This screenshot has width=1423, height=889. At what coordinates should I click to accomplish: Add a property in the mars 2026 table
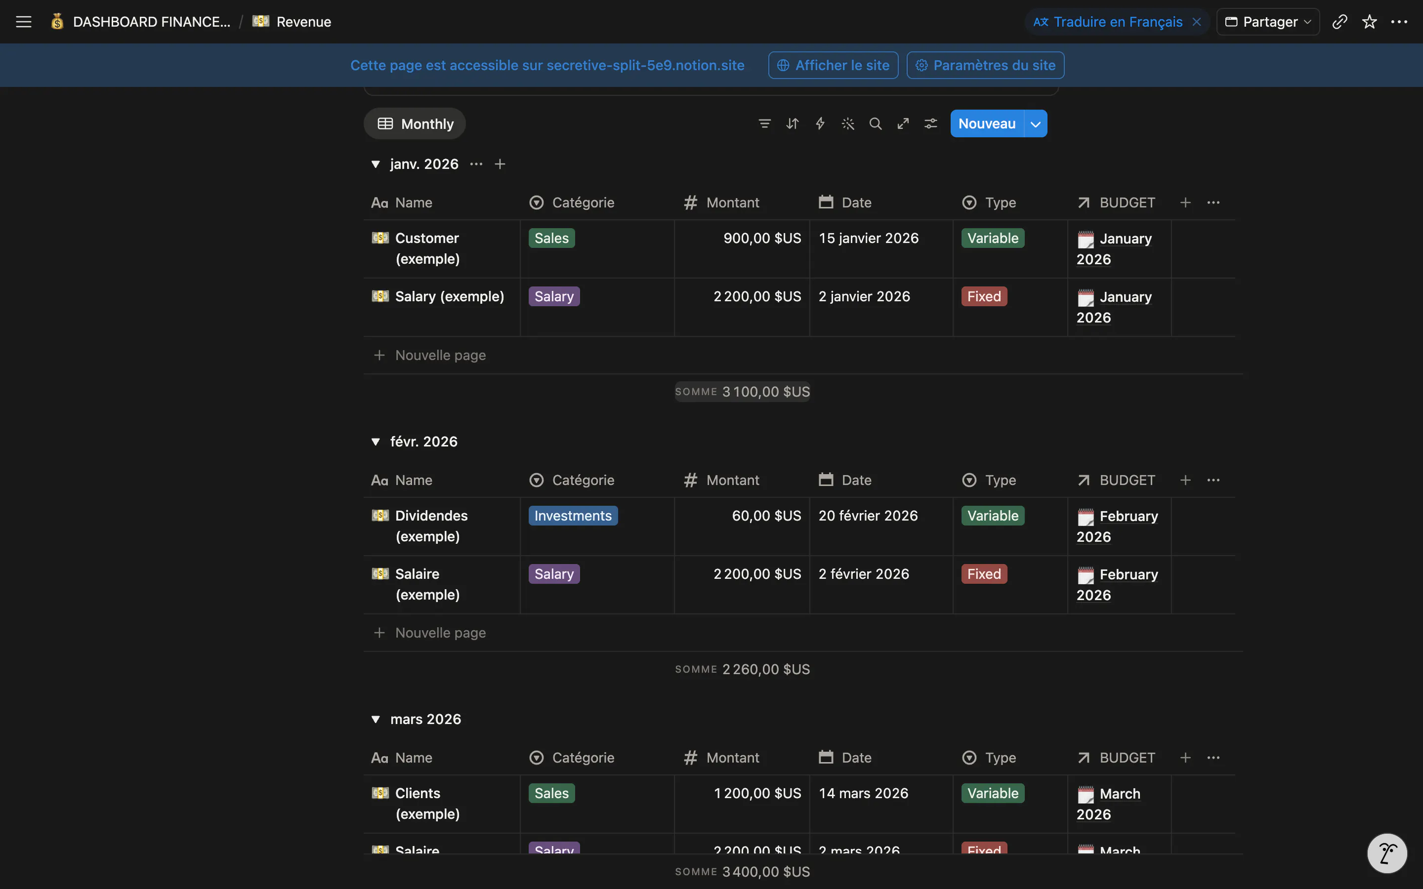[1185, 757]
